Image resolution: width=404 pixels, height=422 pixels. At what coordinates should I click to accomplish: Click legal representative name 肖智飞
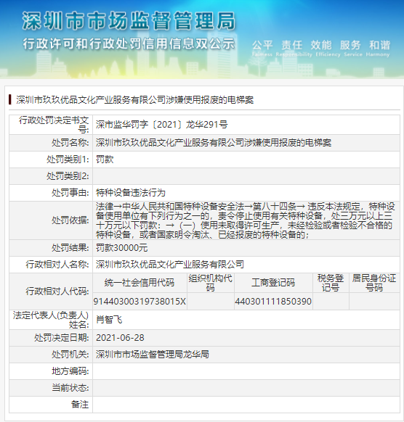tap(109, 320)
